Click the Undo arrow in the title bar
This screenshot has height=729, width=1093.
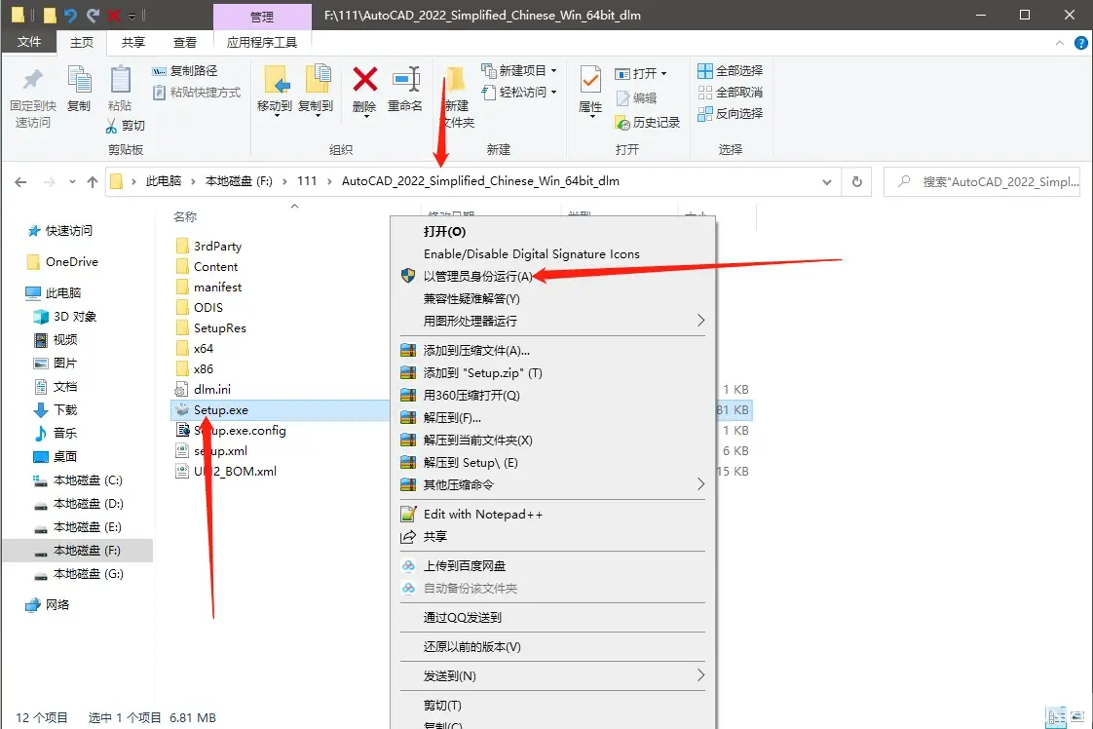pos(70,15)
